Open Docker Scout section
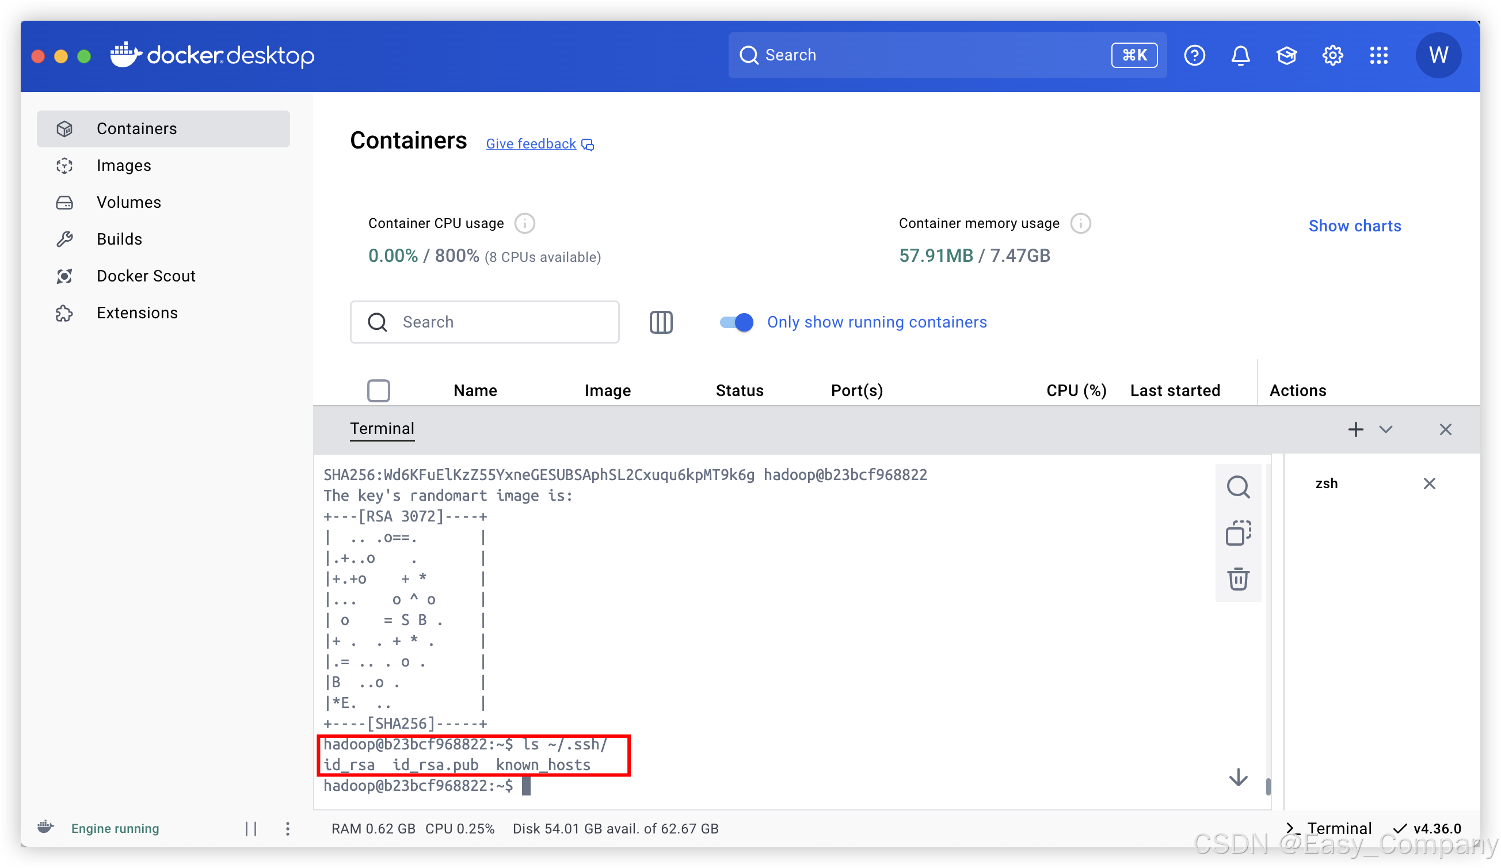 click(x=163, y=276)
